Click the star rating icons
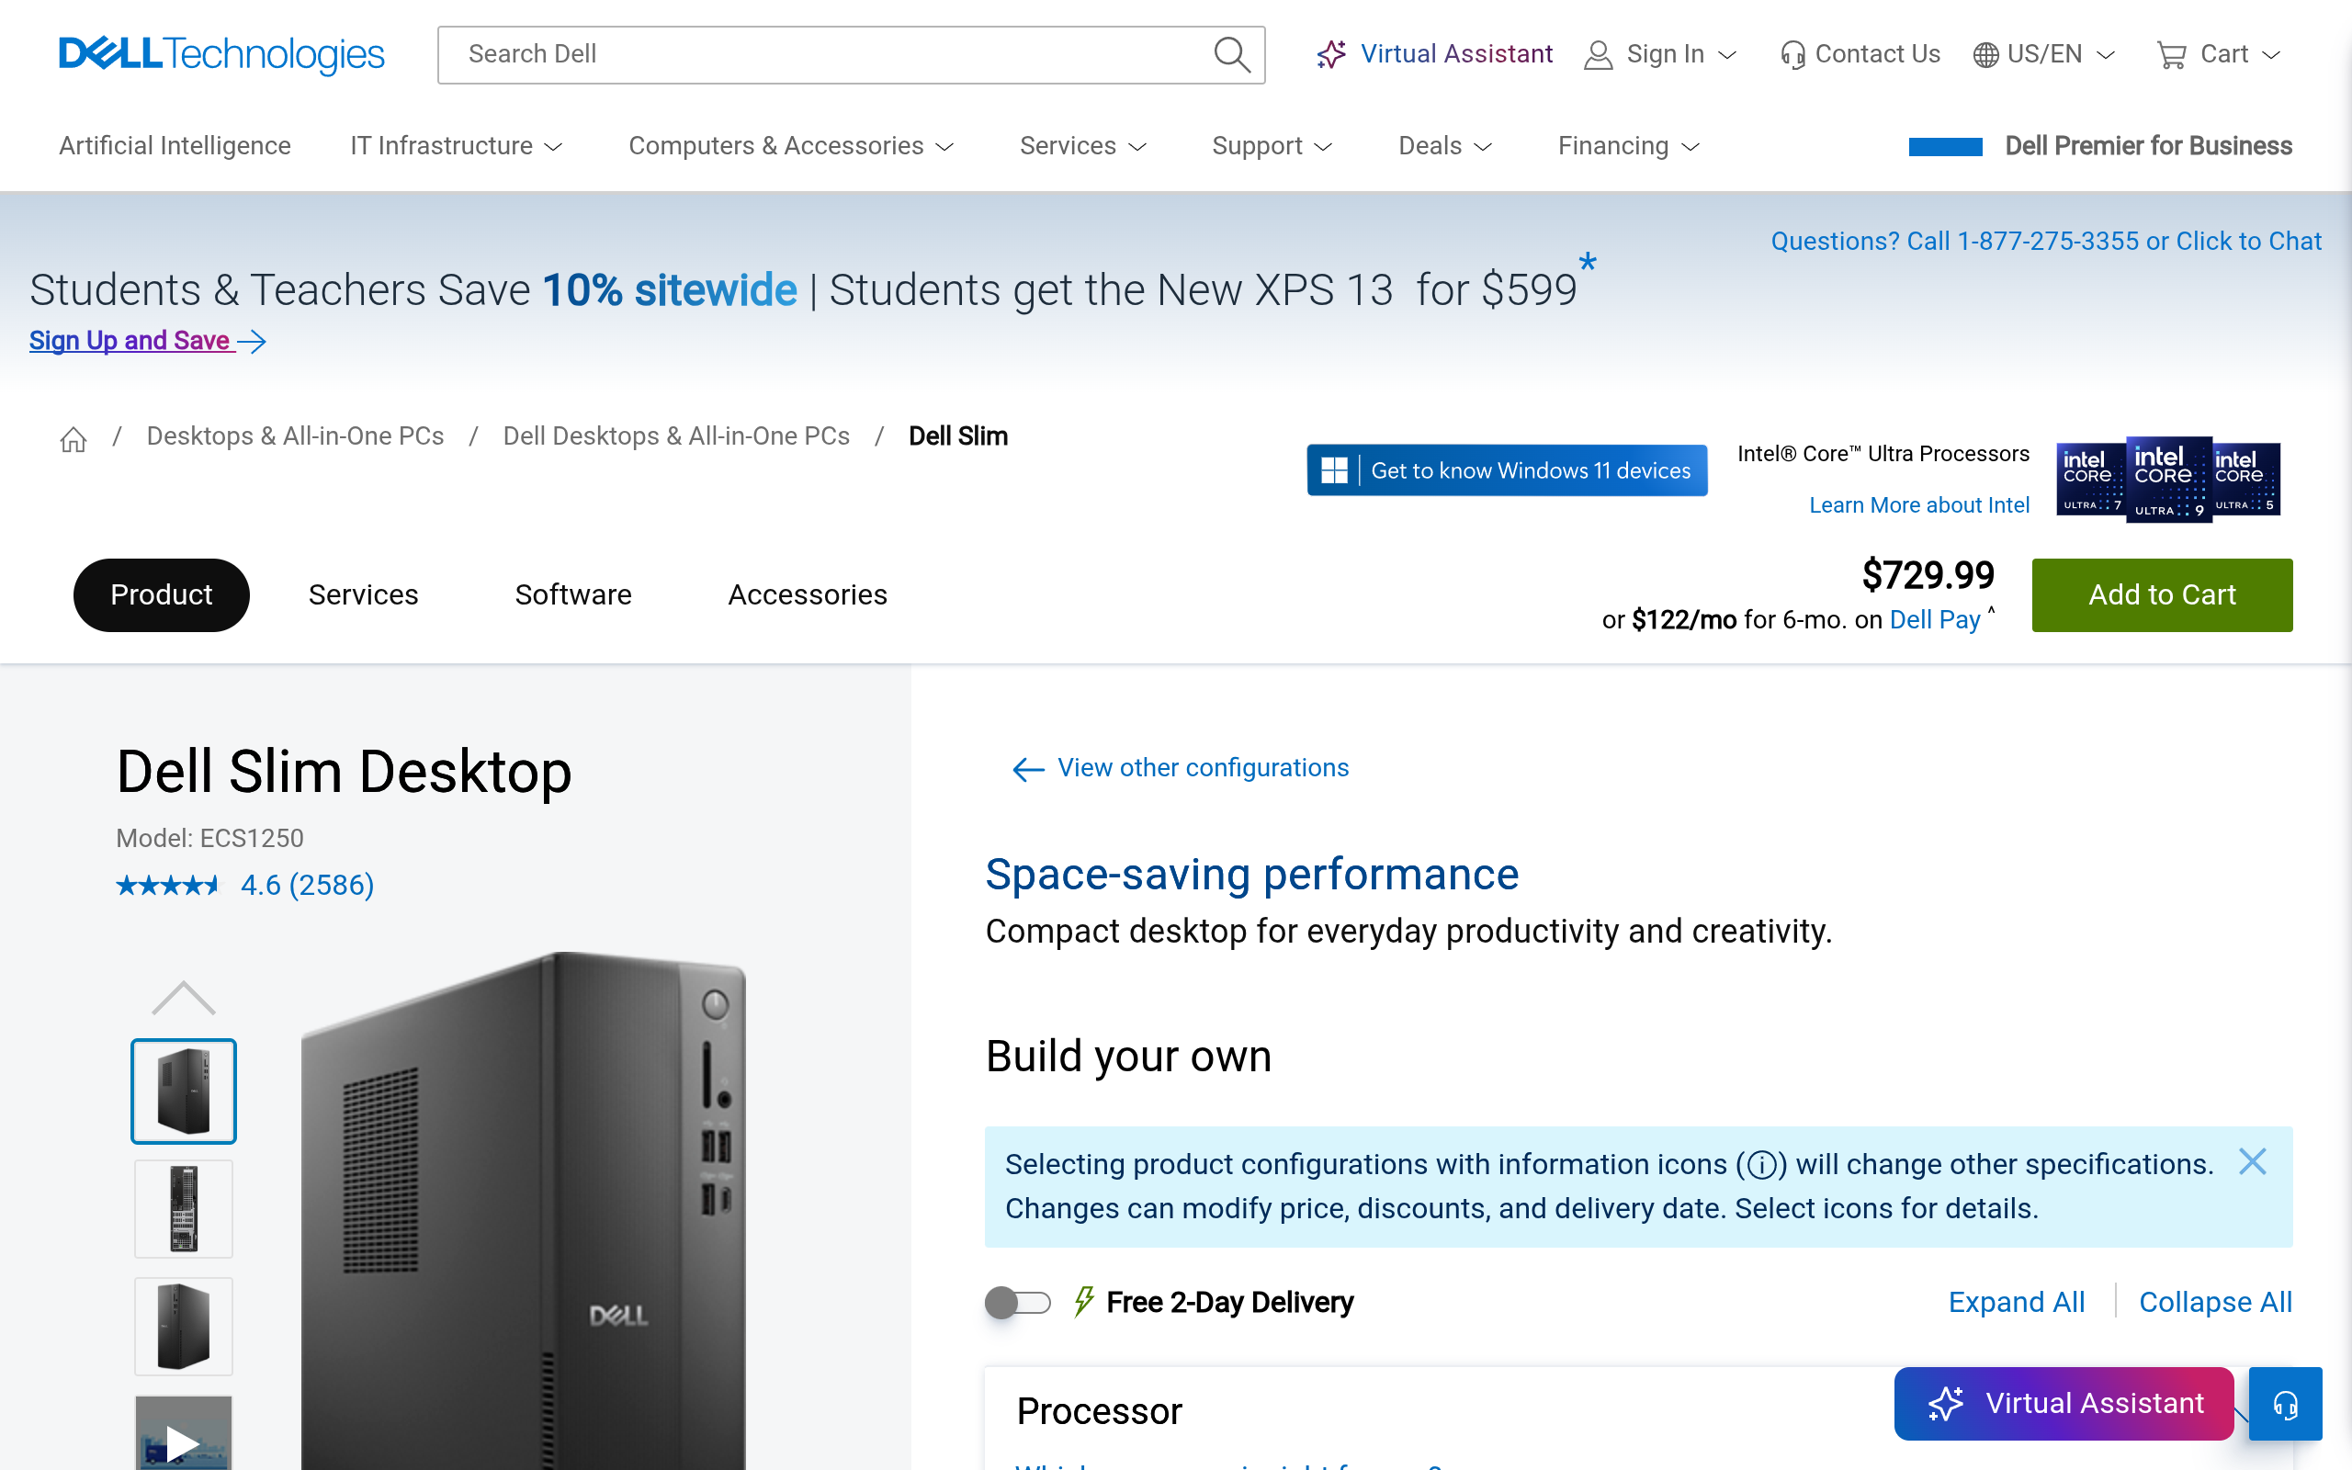 pos(168,886)
